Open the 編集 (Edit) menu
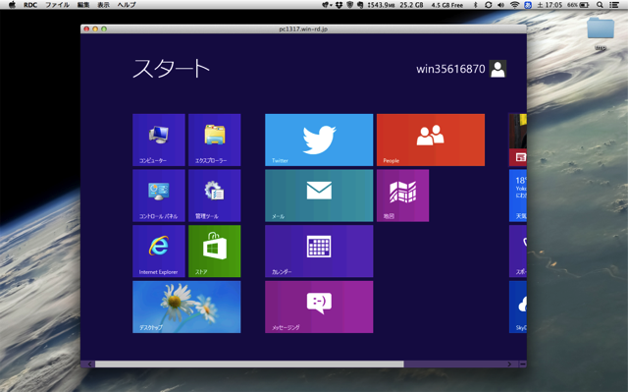Screen dimensions: 628x392 [x=83, y=5]
